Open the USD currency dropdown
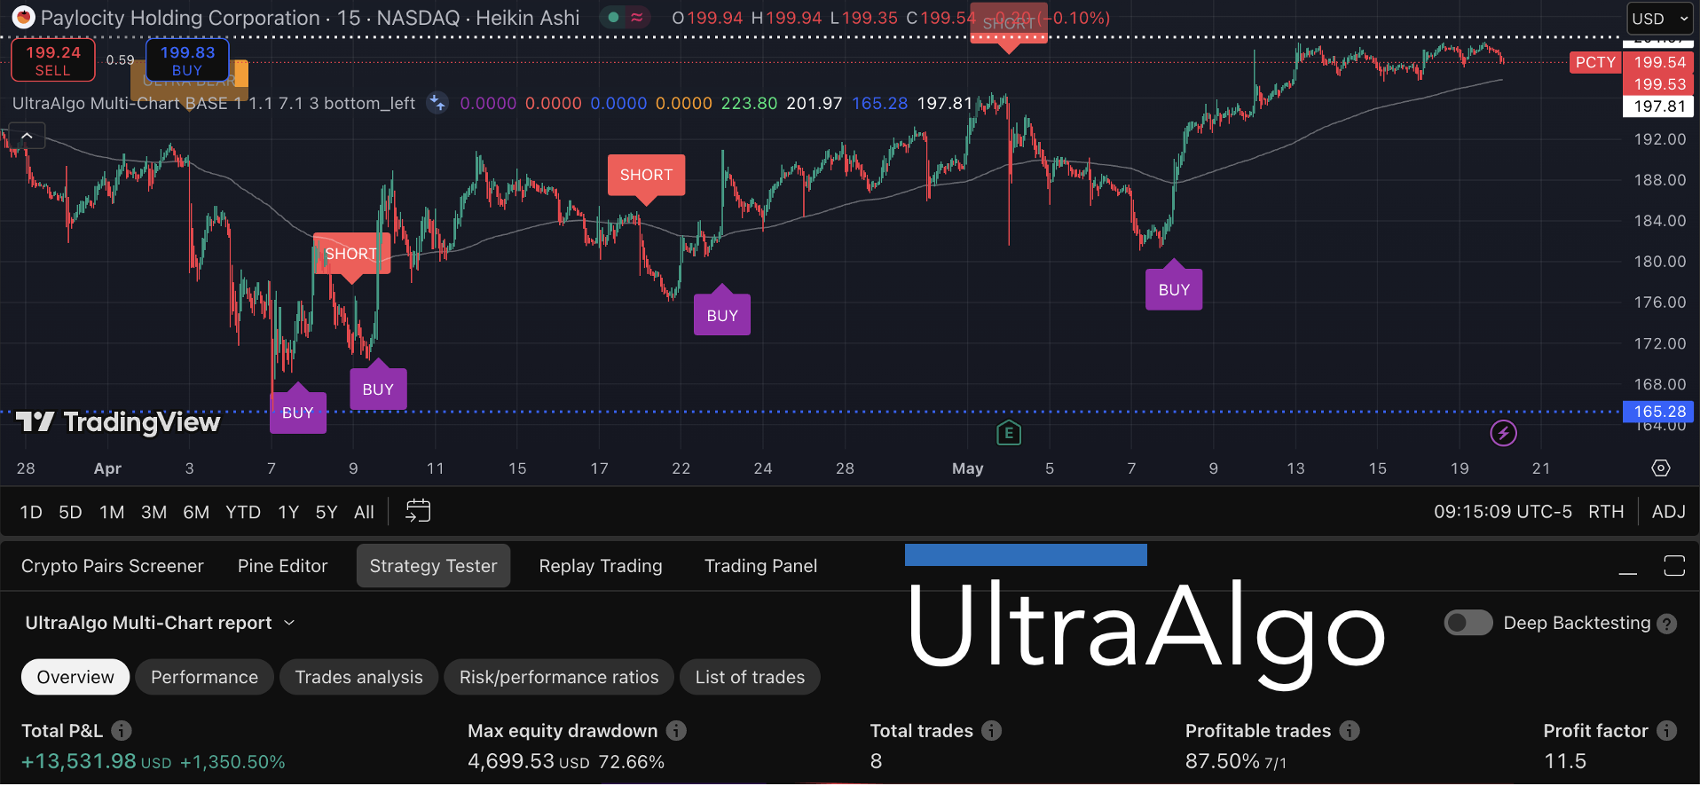This screenshot has height=786, width=1700. click(1660, 19)
